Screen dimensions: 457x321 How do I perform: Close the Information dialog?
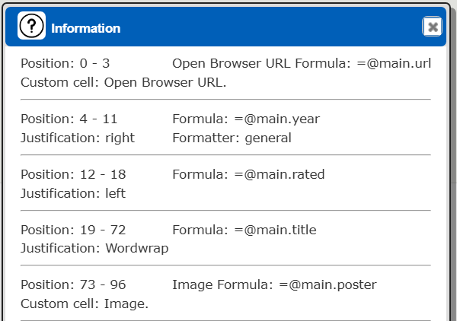(x=433, y=27)
